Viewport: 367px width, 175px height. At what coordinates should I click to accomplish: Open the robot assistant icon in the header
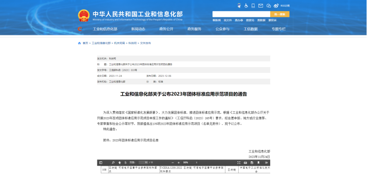pyautogui.click(x=239, y=6)
